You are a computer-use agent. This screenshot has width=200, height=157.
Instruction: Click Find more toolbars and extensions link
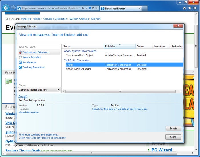39,134
